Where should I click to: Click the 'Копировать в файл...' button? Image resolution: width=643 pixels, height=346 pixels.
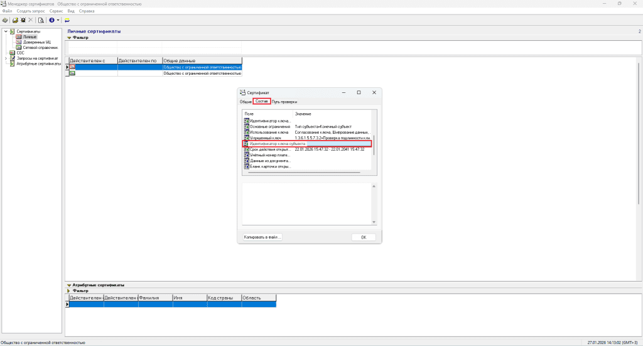(263, 237)
